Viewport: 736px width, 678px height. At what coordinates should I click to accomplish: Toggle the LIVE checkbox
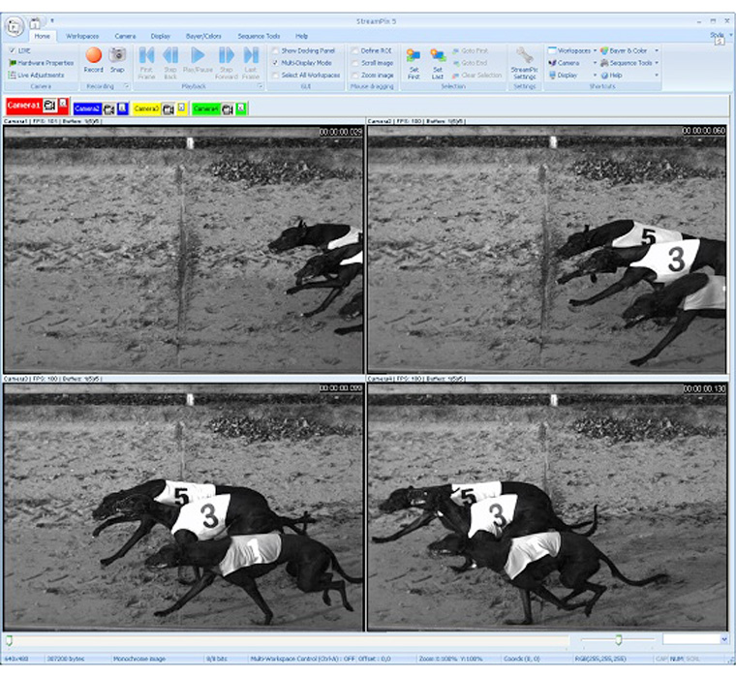point(12,50)
